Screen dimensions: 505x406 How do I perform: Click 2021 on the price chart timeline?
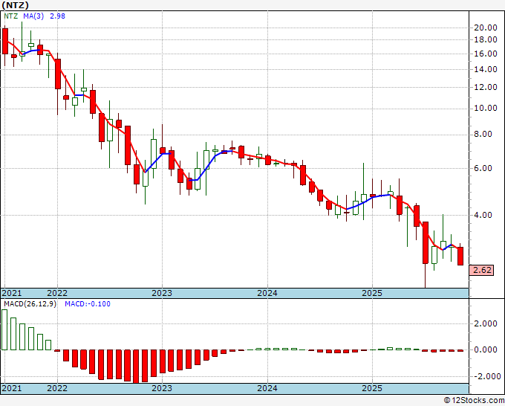[x=12, y=293]
